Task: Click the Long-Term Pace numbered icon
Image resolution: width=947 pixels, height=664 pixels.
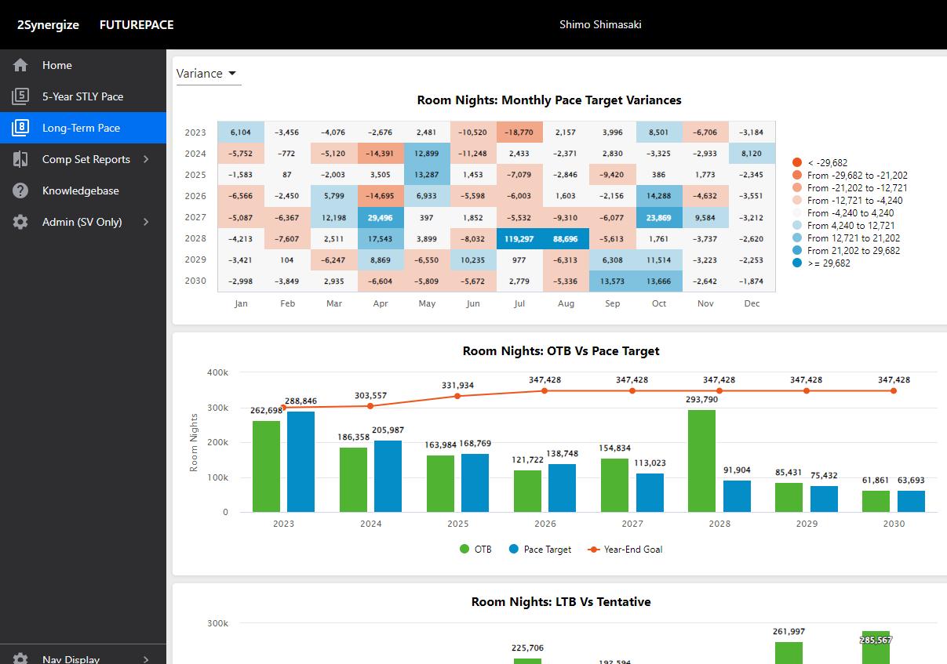Action: click(x=20, y=128)
